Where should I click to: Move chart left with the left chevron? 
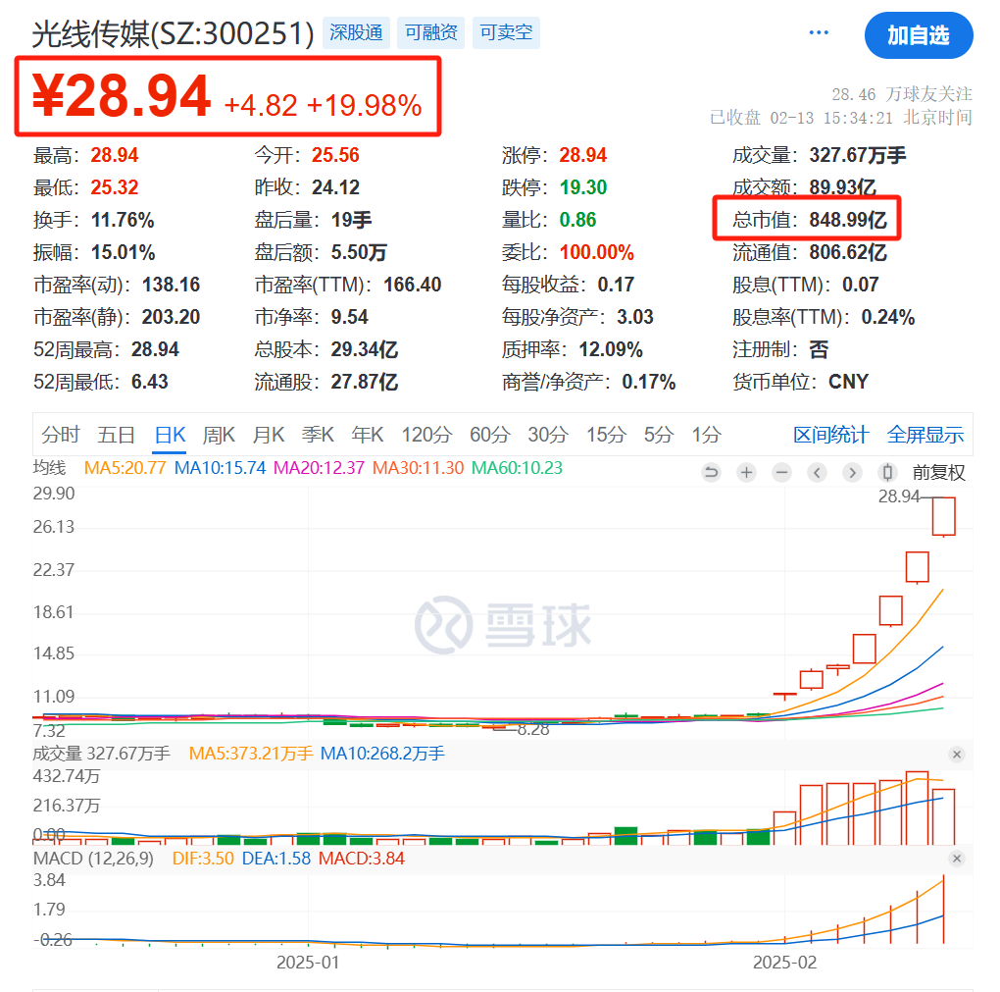[x=817, y=472]
